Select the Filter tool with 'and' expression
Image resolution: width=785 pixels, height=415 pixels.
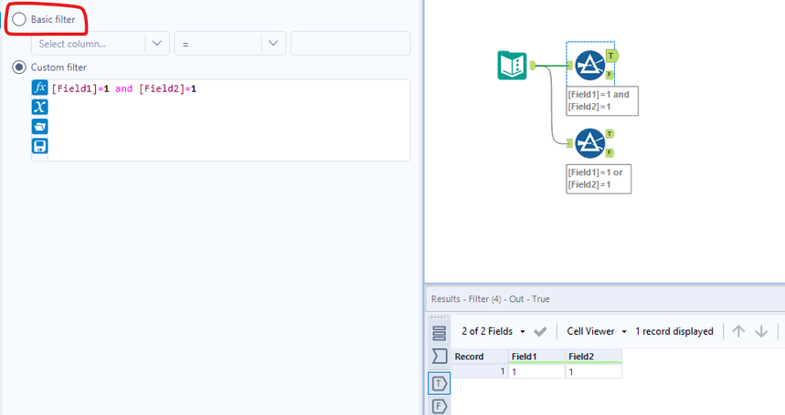[x=589, y=66]
